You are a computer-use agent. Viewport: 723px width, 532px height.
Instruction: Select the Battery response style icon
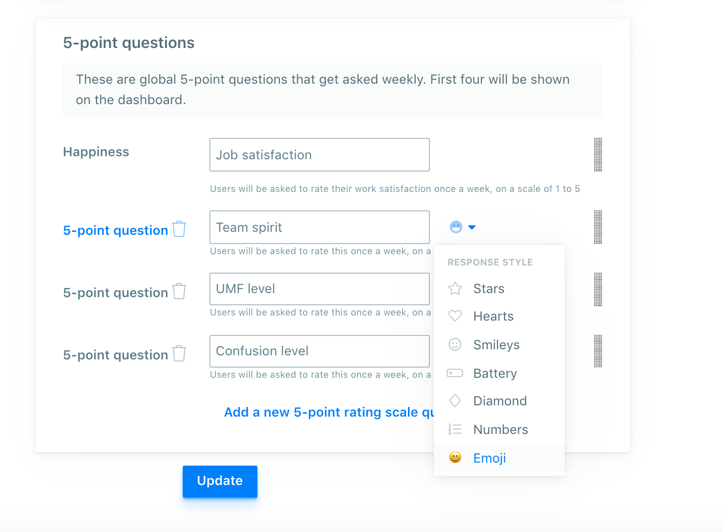[x=455, y=373]
